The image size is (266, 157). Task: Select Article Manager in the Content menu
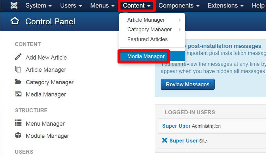pyautogui.click(x=146, y=20)
